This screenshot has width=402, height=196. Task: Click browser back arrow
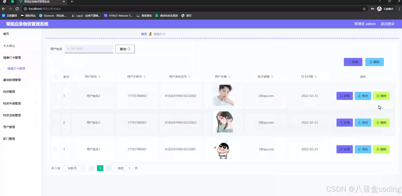click(4, 9)
